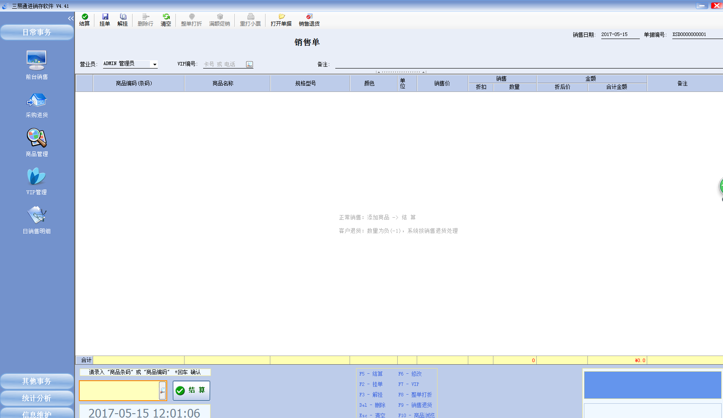Screen dimensions: 723x418
Task: Click the product barcode input field
Action: click(x=119, y=391)
